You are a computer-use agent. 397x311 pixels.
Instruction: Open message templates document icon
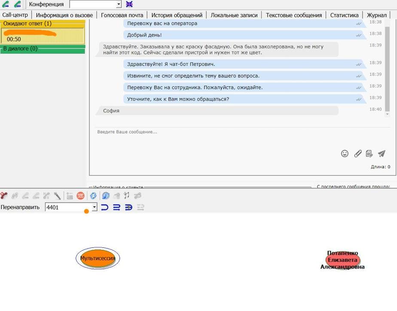369,154
